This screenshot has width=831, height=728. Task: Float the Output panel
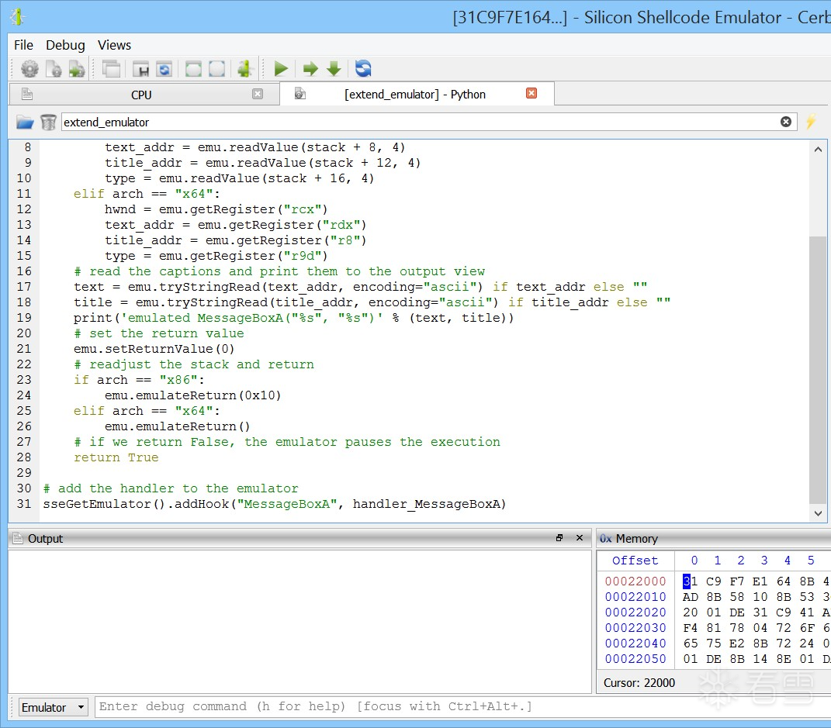click(559, 538)
